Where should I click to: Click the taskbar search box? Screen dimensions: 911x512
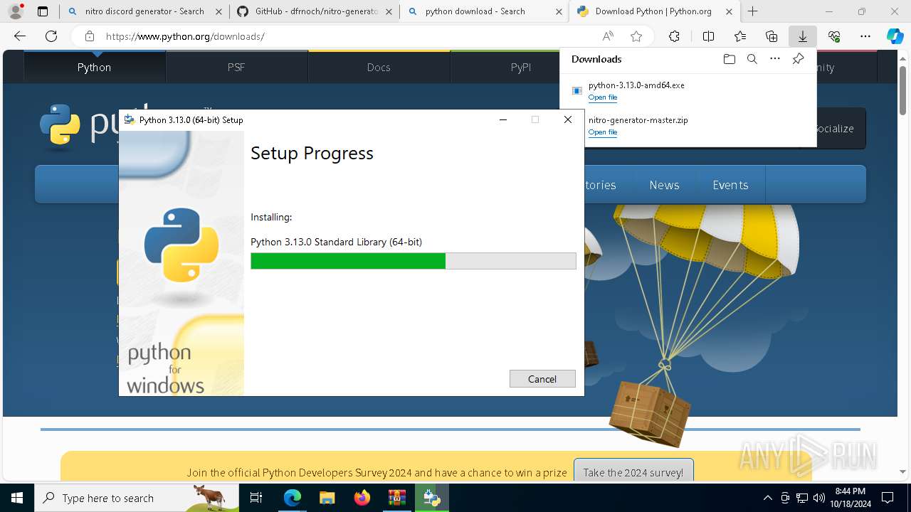point(137,498)
